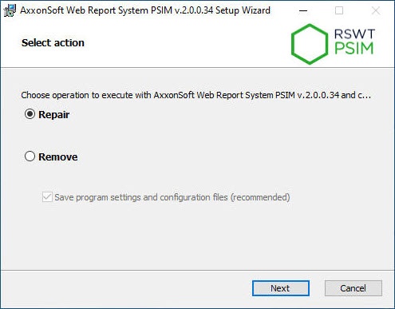Abort setup with the Cancel button
This screenshot has width=395, height=309.
[354, 288]
